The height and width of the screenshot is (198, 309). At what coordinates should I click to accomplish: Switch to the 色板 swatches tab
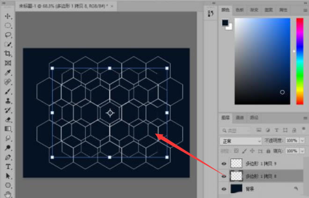[x=240, y=10]
